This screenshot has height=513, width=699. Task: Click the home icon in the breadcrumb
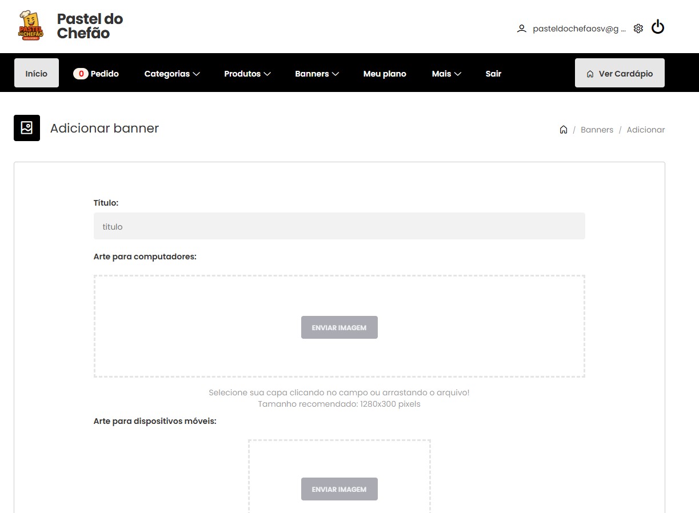pos(563,130)
